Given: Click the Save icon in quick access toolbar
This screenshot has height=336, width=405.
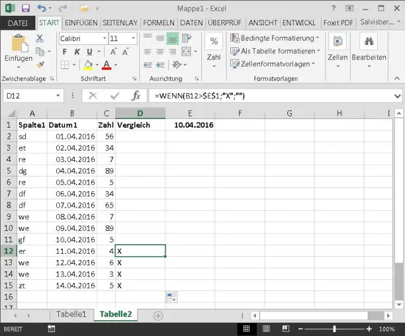Looking at the screenshot, I should 25,9.
